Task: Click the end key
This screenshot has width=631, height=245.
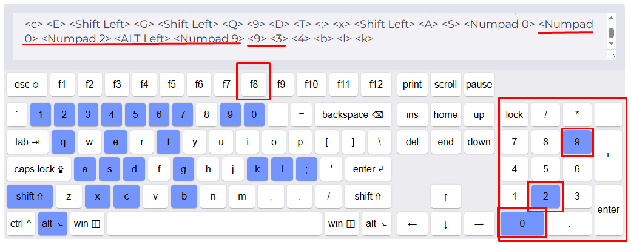Action: (x=445, y=142)
